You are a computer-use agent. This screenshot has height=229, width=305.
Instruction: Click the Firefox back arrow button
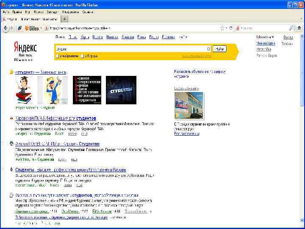pyautogui.click(x=6, y=28)
